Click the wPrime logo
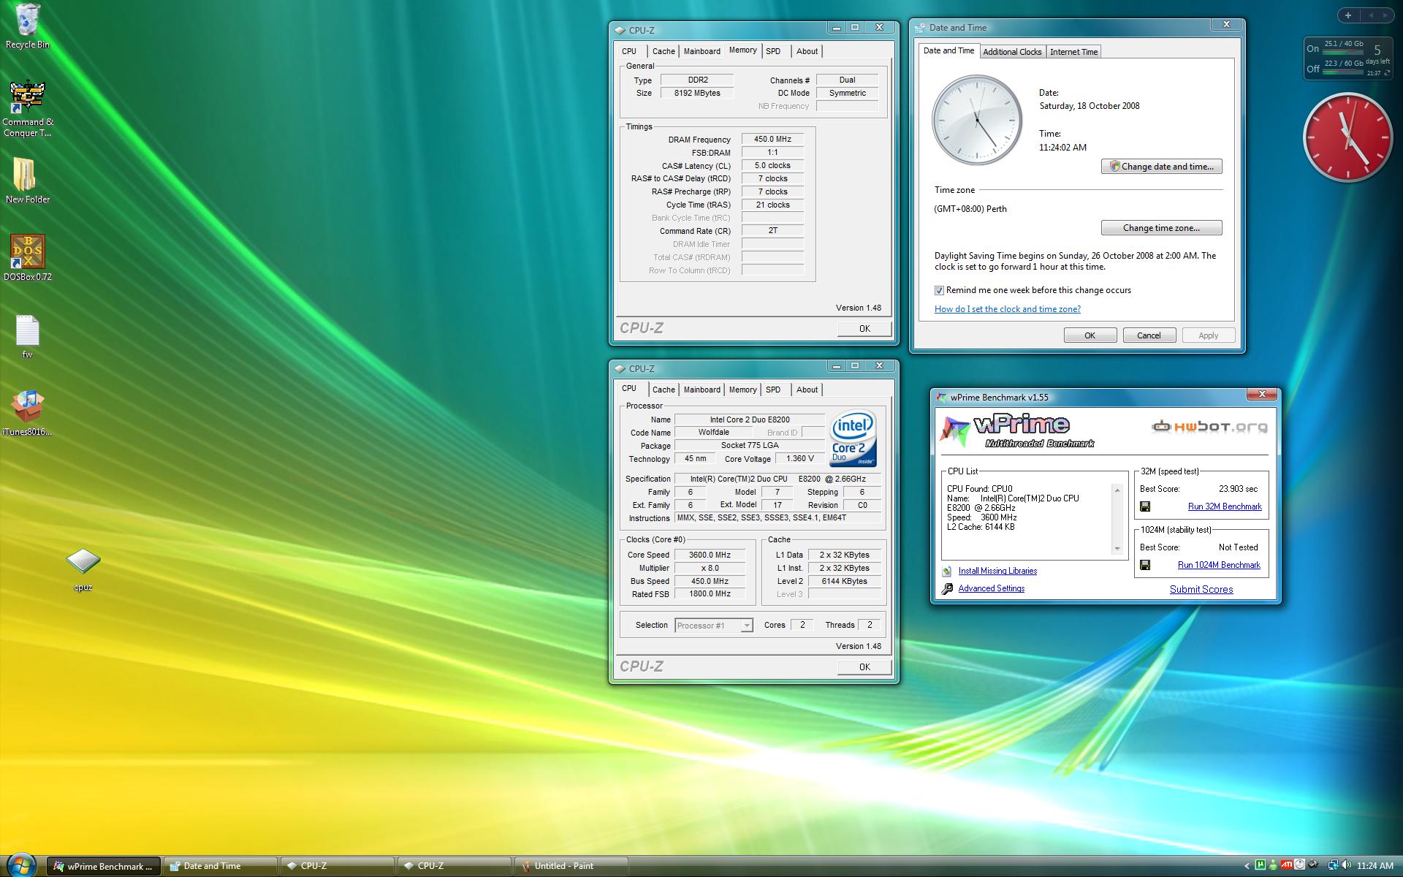The image size is (1403, 877). pos(1019,431)
